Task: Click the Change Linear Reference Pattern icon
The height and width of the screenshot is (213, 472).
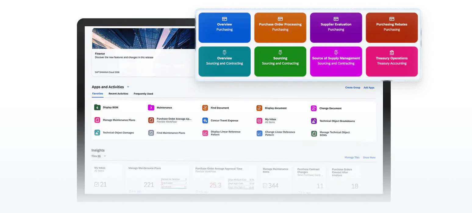Action: click(x=259, y=133)
